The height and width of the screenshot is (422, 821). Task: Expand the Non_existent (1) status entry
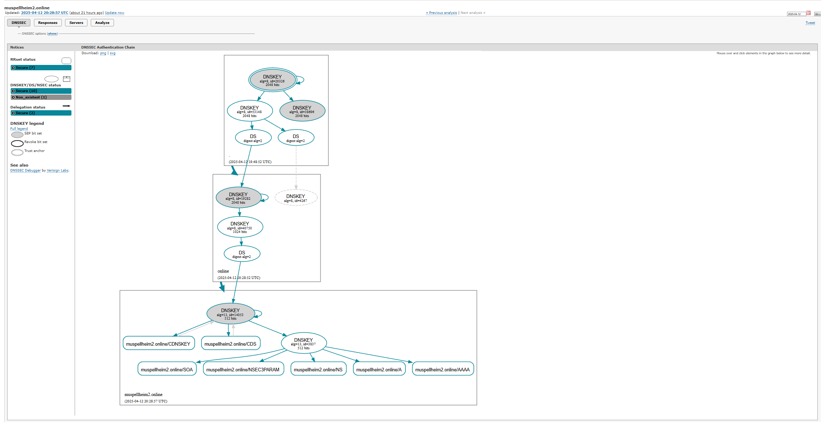[x=41, y=97]
